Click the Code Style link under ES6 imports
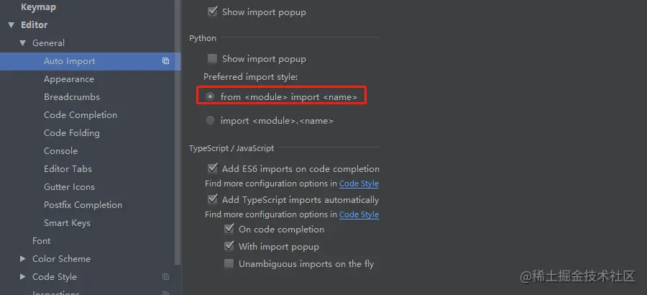 [359, 183]
